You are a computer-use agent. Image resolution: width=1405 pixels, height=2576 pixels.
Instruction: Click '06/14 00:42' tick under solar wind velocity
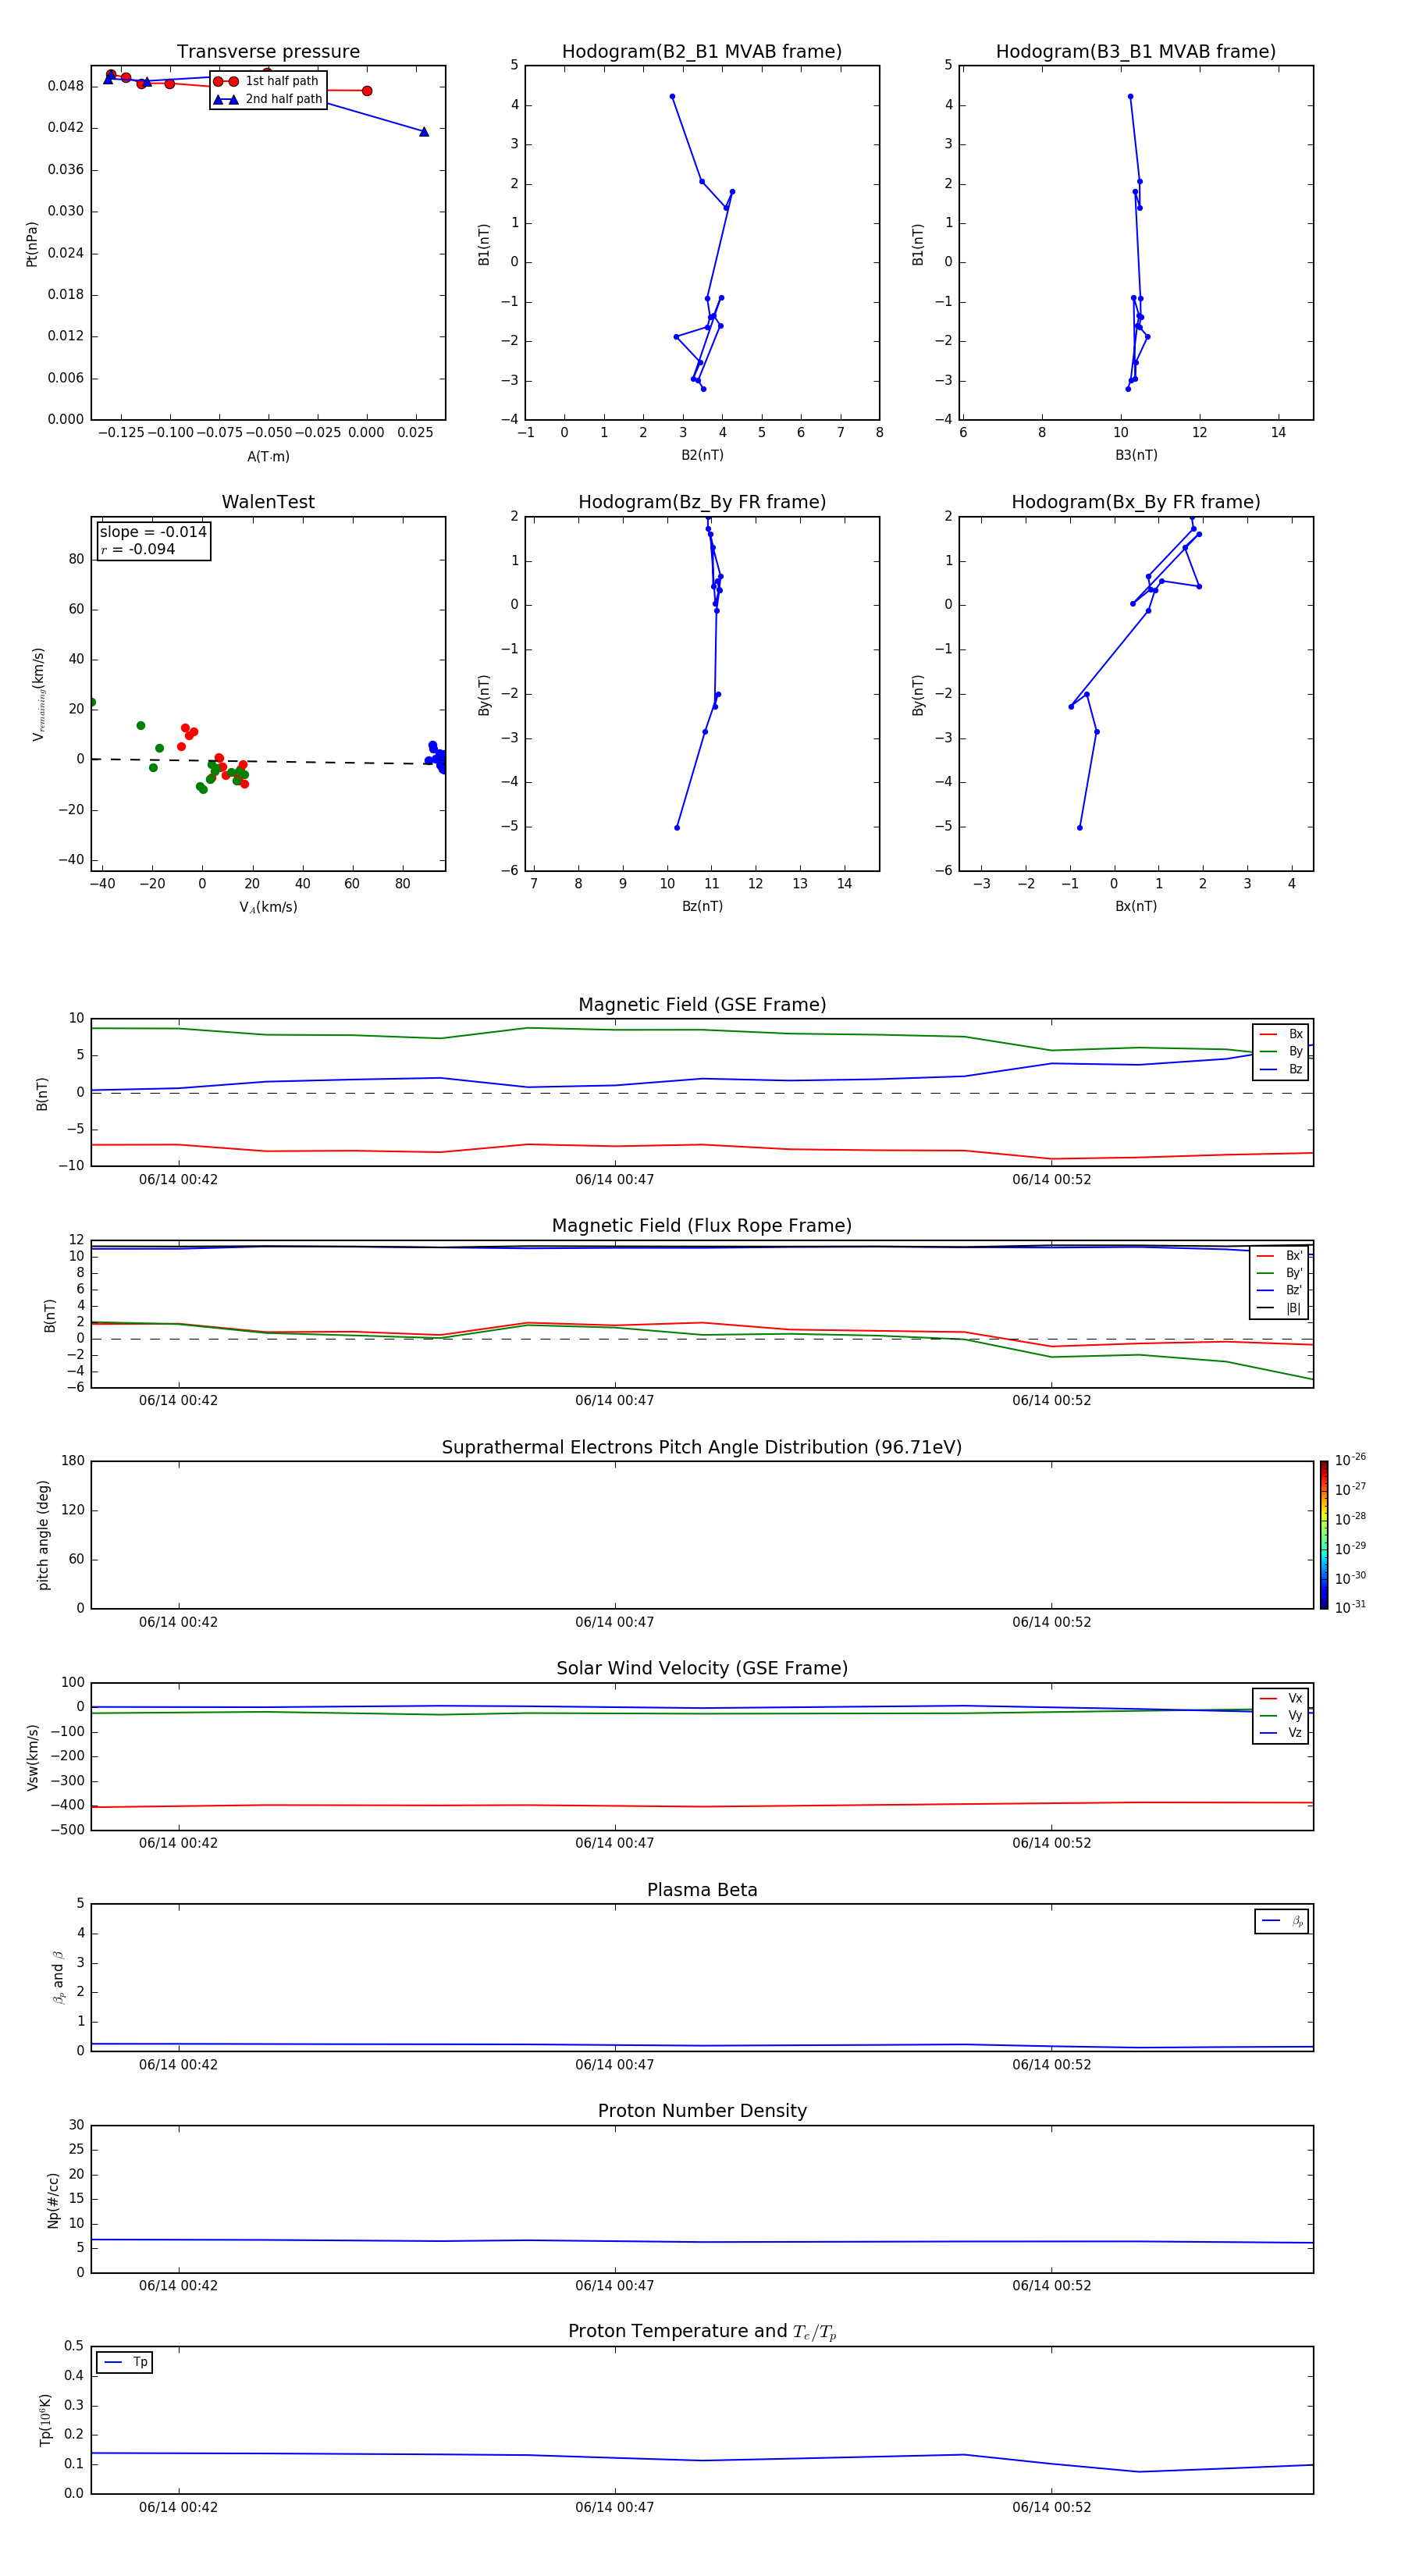[178, 1843]
